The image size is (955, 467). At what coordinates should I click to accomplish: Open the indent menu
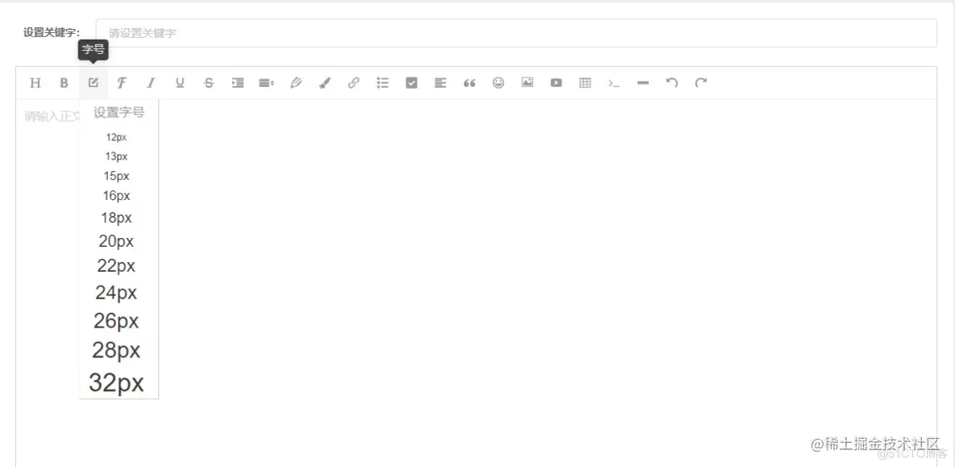[x=237, y=83]
